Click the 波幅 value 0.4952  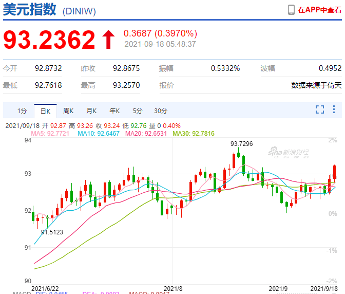pos(330,68)
